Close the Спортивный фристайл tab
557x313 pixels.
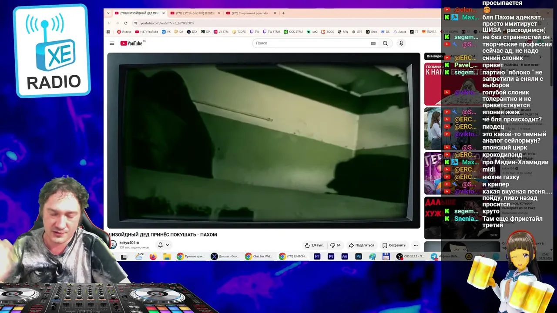pos(275,13)
